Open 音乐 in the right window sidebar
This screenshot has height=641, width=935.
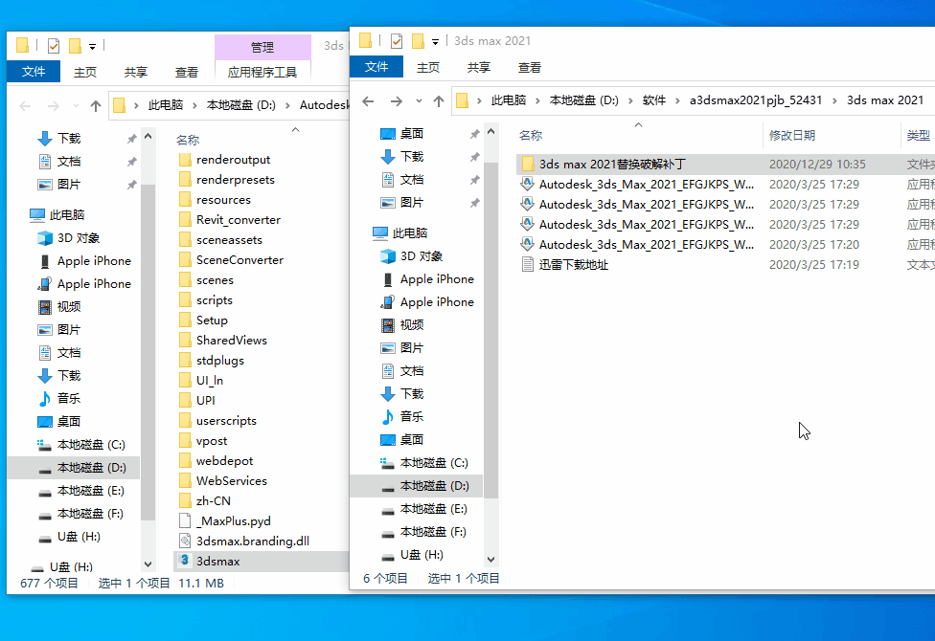pos(411,416)
